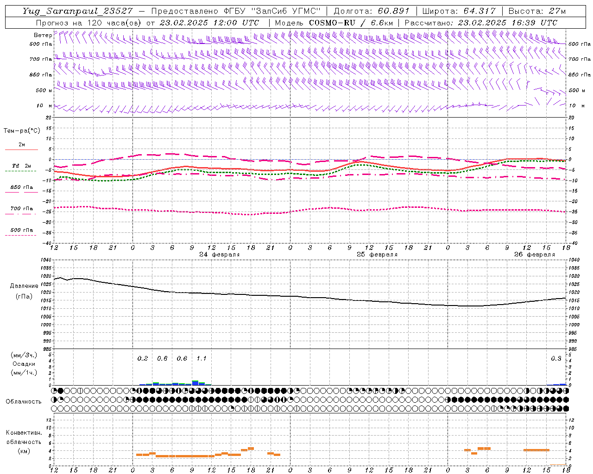This screenshot has width=593, height=474.
Task: Click the 26 февраля date label
Action: (535, 255)
